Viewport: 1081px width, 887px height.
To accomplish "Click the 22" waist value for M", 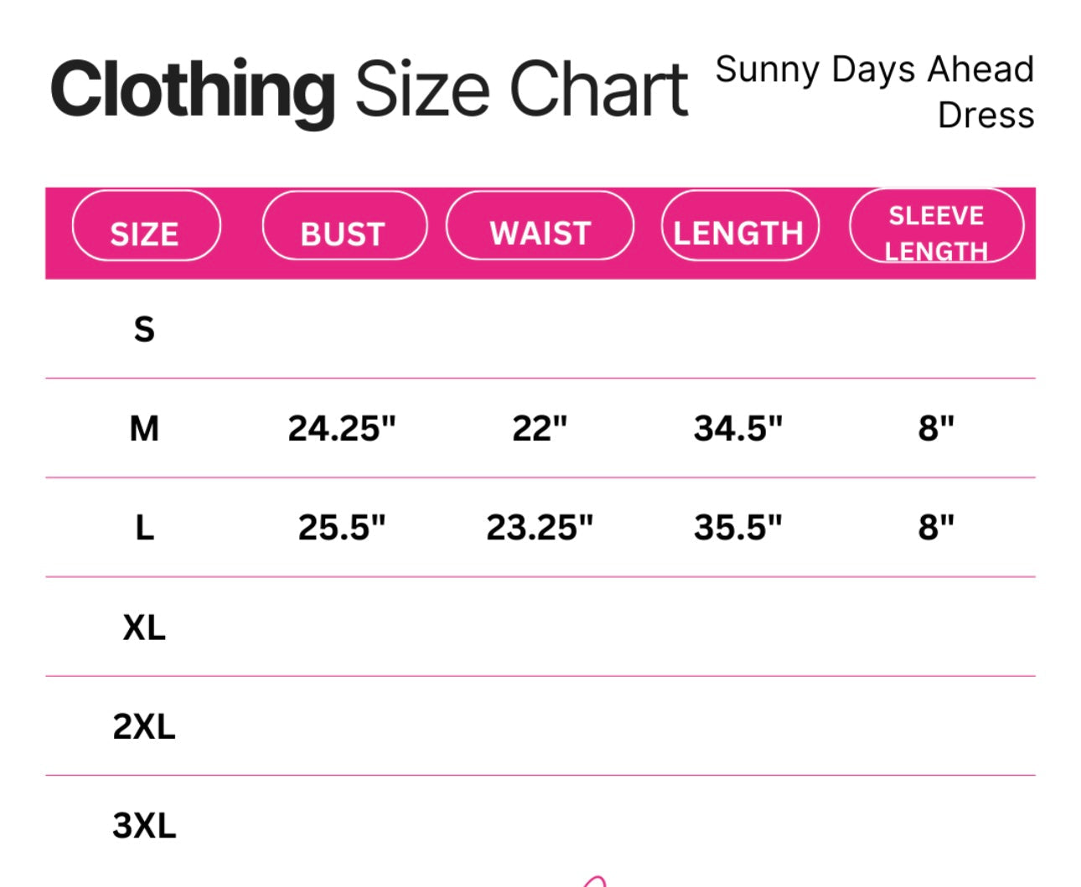I will [x=540, y=429].
